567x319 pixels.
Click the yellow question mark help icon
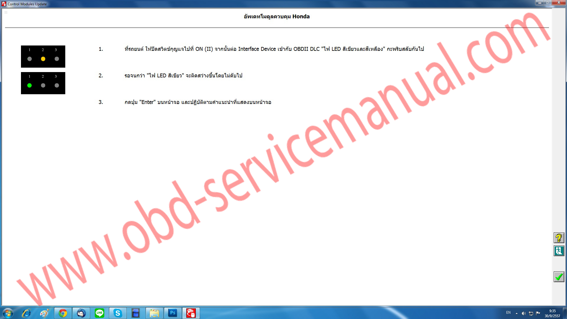(x=559, y=238)
